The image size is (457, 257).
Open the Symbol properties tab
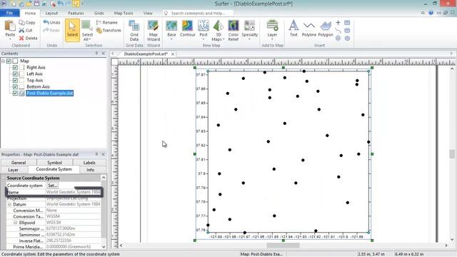[x=54, y=163]
